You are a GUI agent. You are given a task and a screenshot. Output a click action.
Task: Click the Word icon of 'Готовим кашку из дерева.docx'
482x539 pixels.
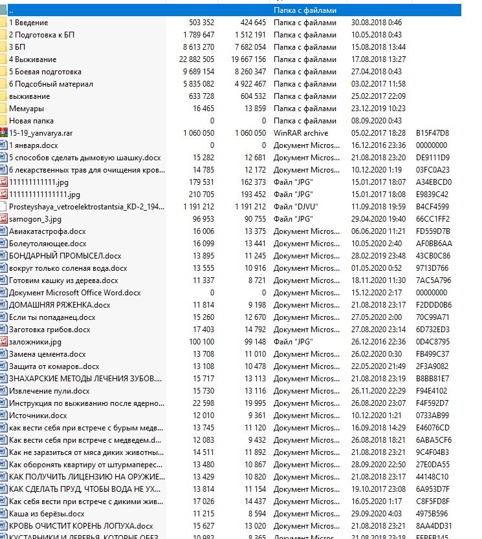3,280
